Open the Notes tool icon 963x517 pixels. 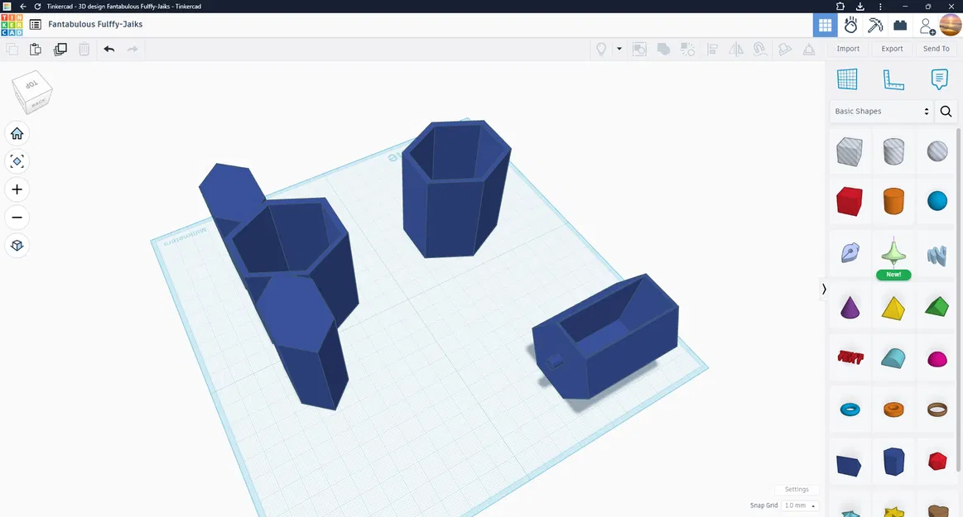click(x=939, y=79)
